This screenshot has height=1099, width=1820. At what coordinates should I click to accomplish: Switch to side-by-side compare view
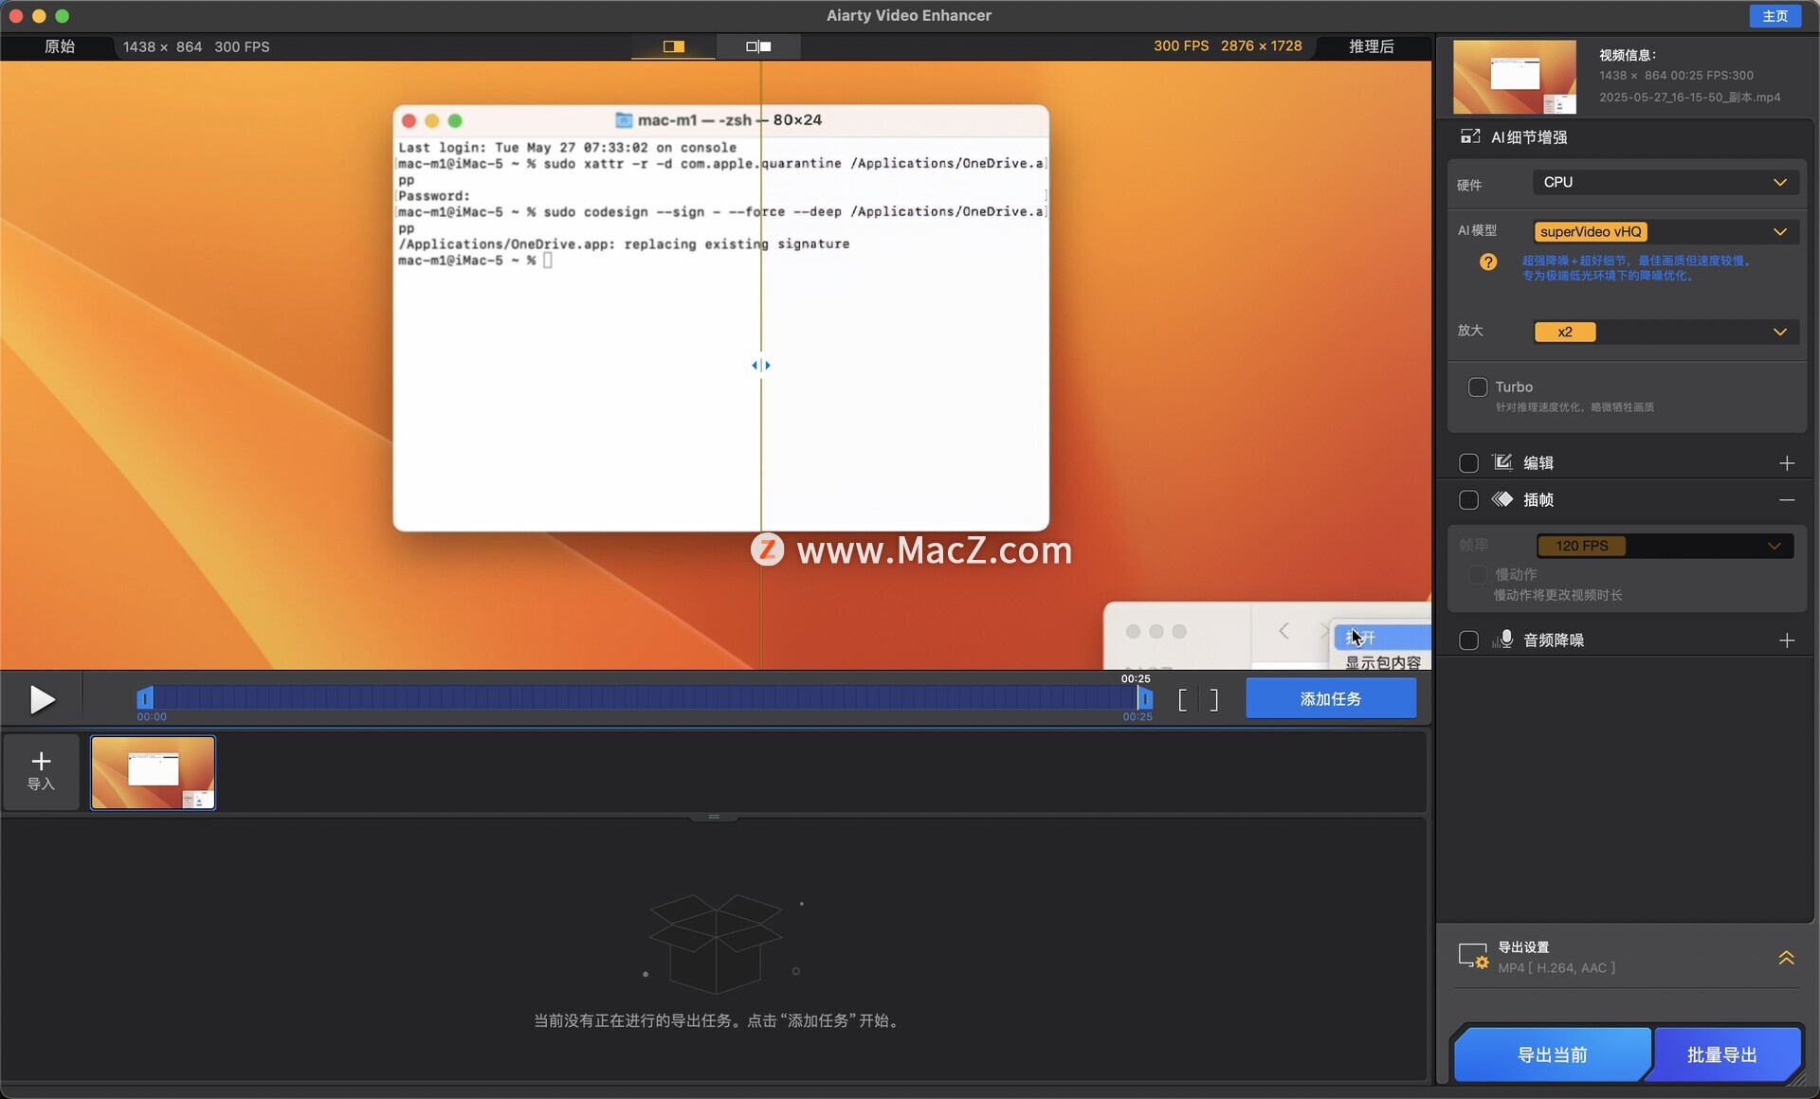tap(758, 46)
